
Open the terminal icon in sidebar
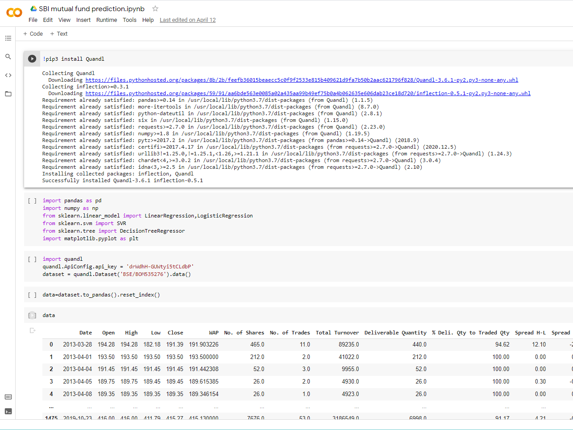point(8,411)
